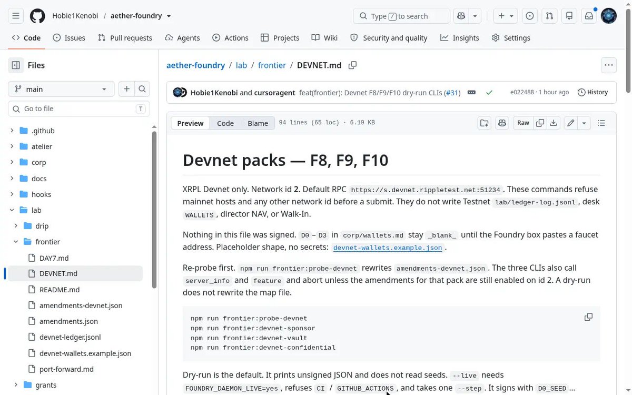Copy raw file contents

pyautogui.click(x=540, y=123)
